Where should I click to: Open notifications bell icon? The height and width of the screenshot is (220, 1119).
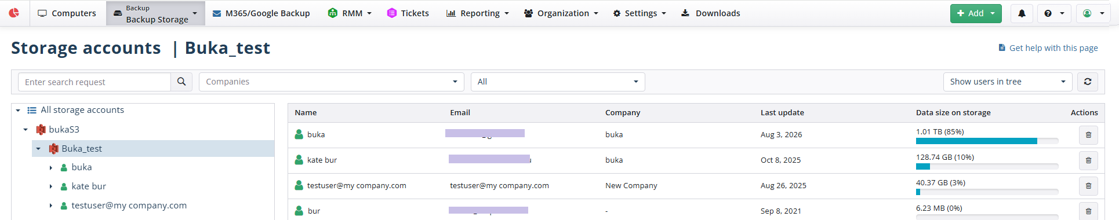point(1022,13)
